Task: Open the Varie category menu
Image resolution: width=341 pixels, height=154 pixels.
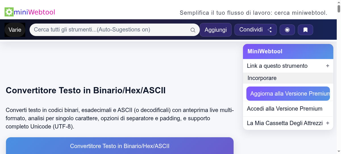Action: [x=15, y=30]
